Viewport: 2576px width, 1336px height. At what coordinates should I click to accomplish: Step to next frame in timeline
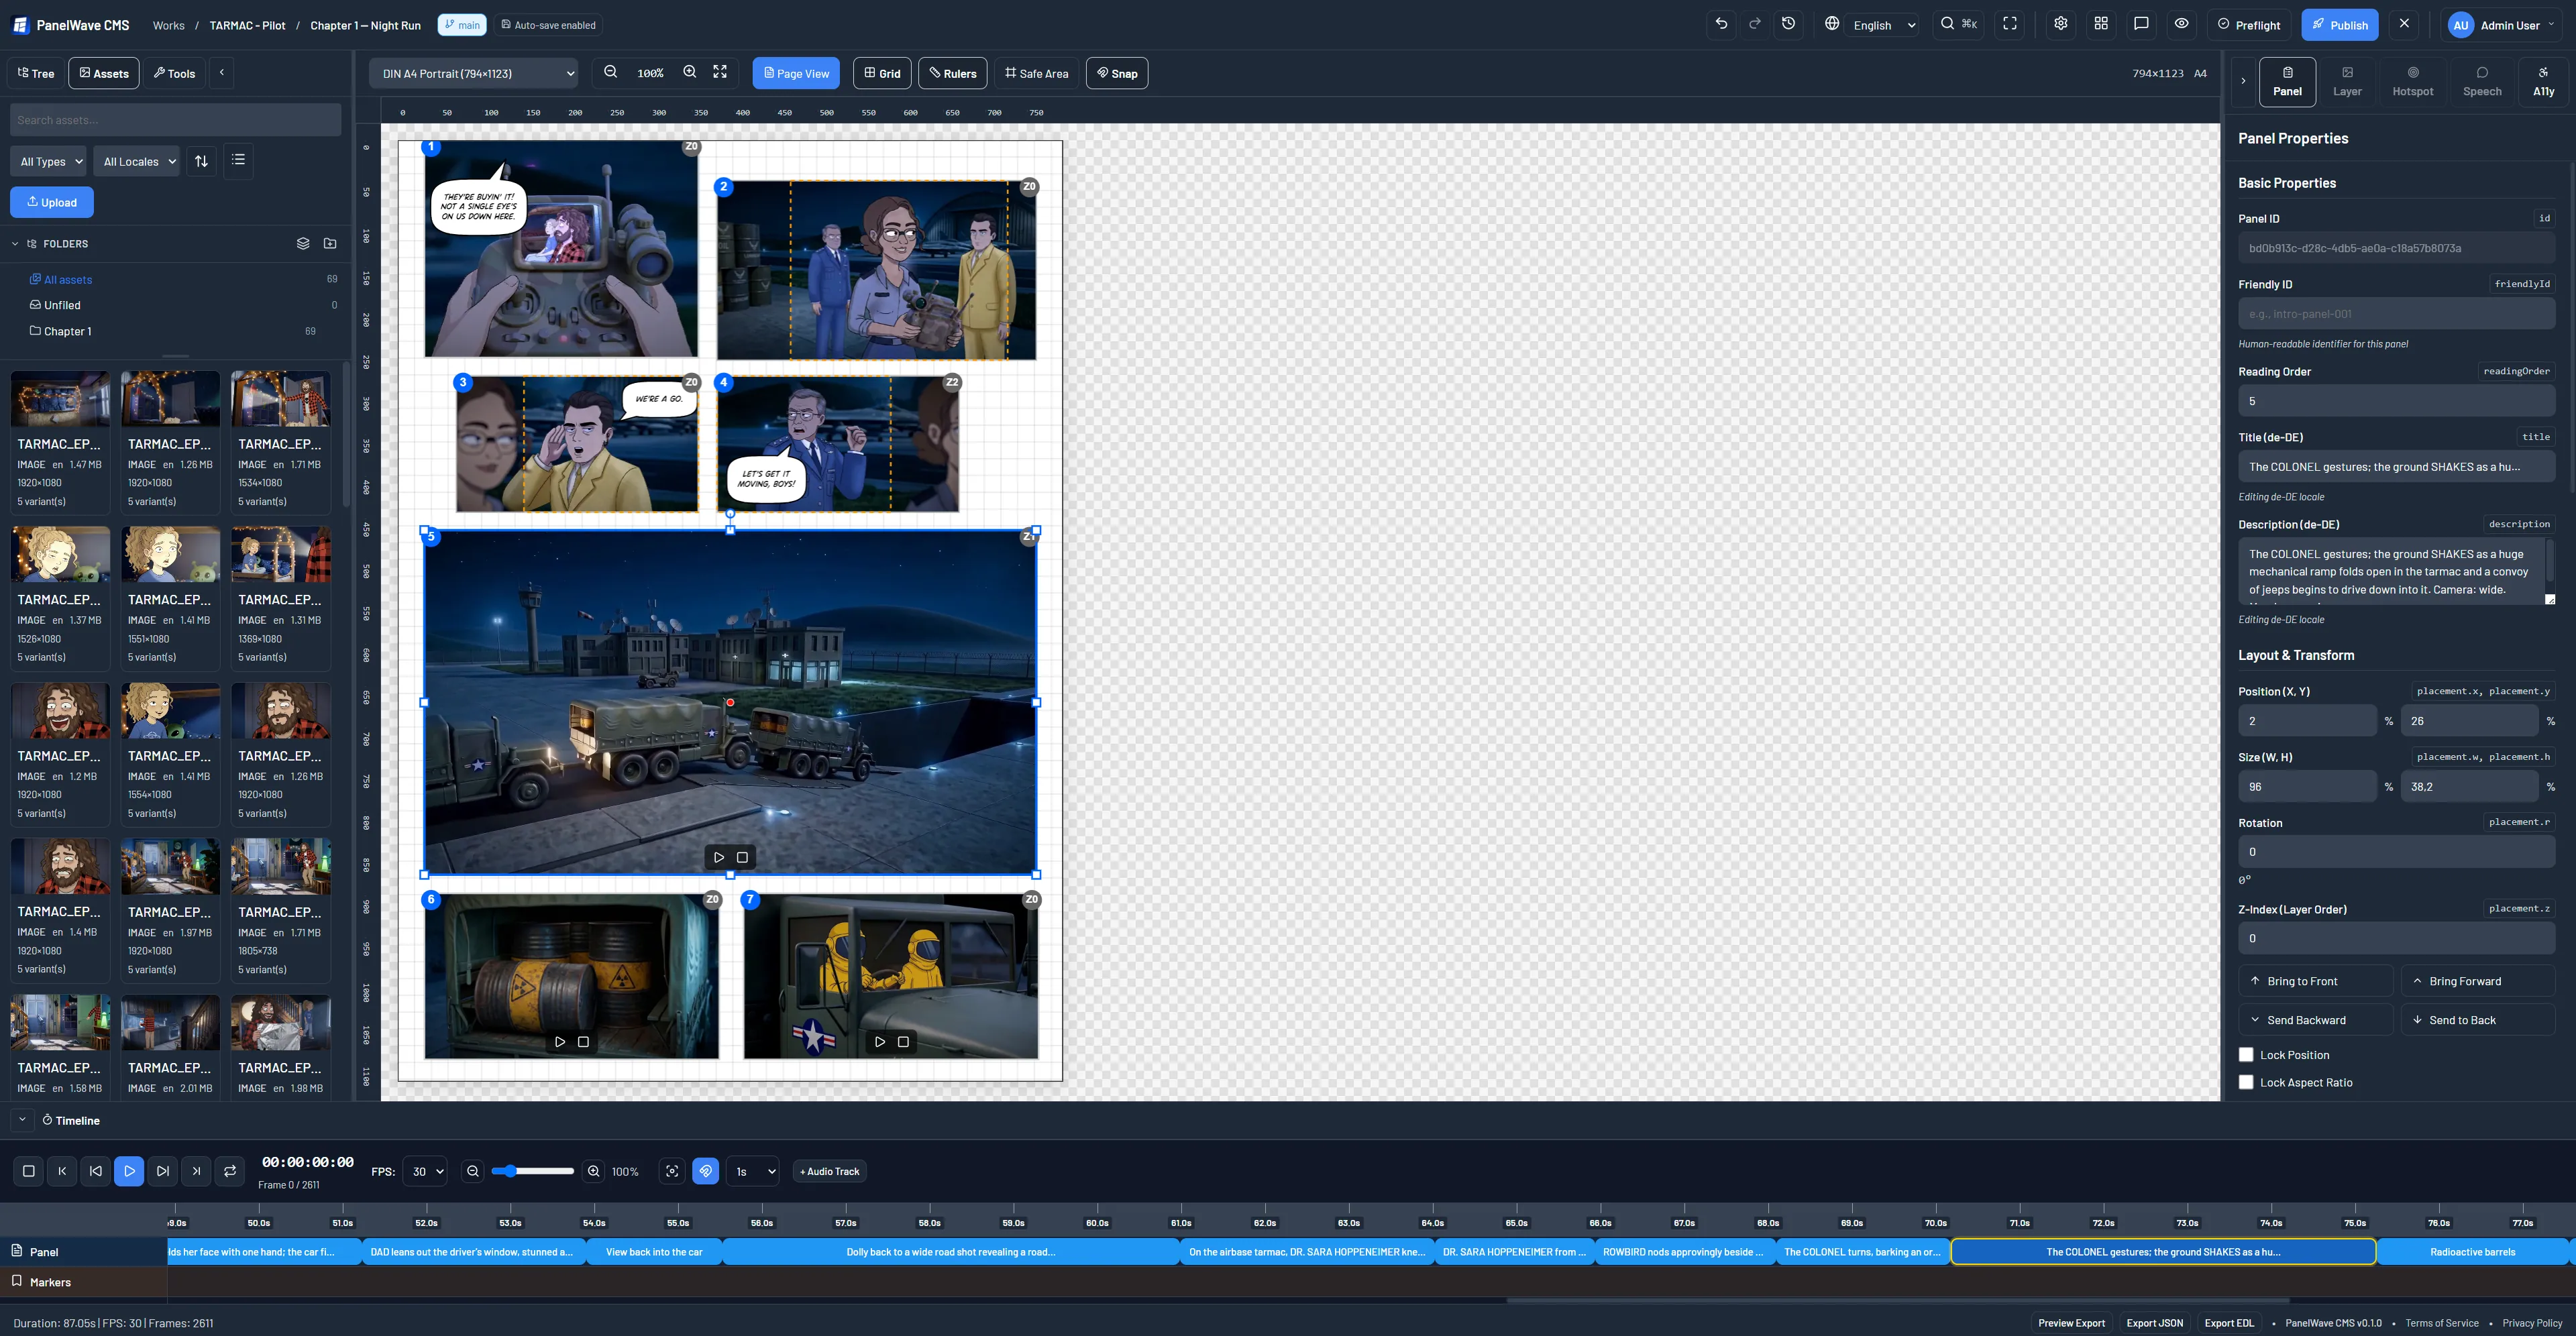[x=163, y=1171]
